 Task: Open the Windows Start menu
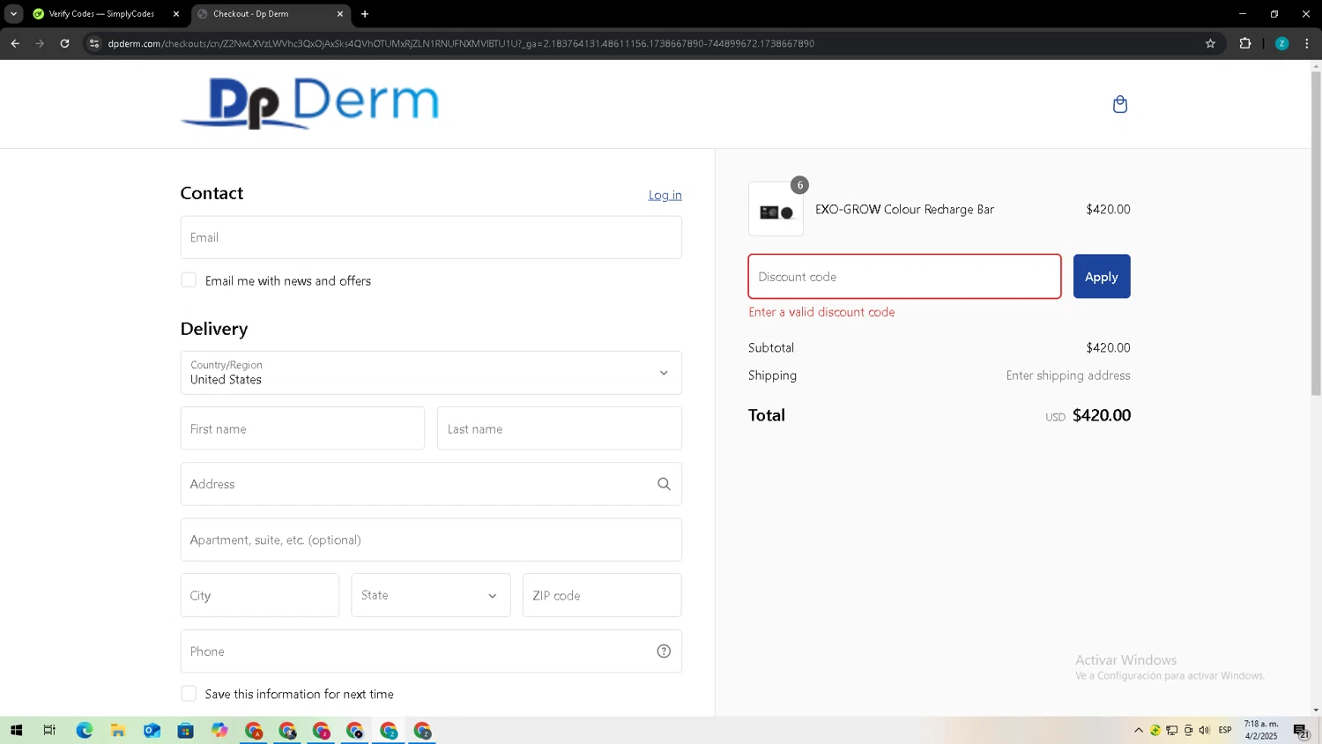16,731
